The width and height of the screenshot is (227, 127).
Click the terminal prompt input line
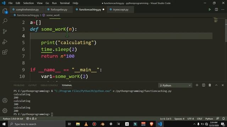(52, 114)
